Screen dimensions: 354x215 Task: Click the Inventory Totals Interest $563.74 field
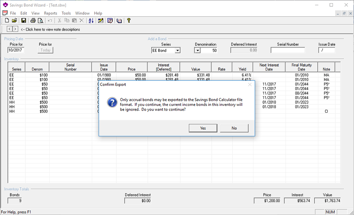[x=297, y=201]
